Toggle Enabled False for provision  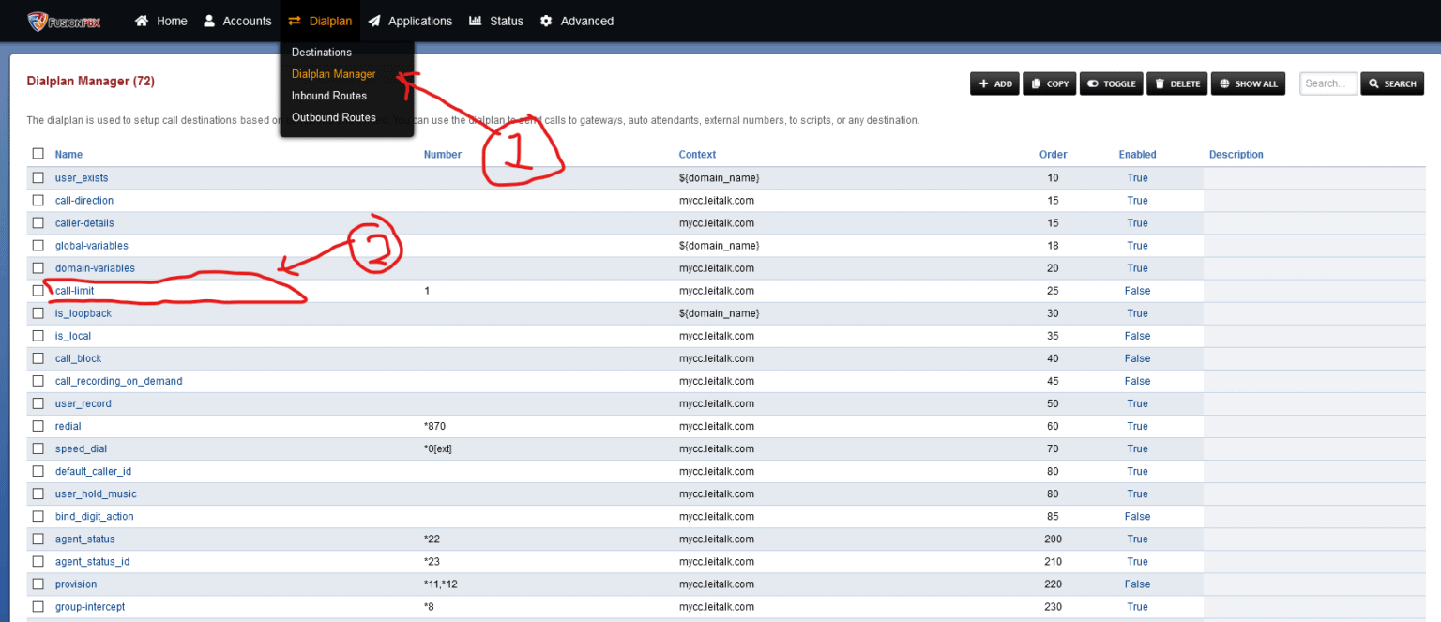pos(1137,584)
